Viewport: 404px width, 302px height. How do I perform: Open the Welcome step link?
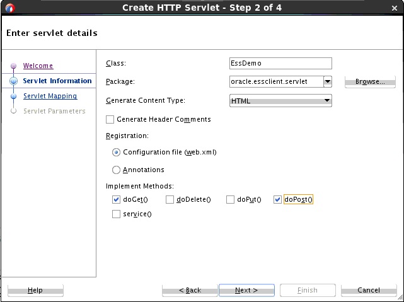38,66
